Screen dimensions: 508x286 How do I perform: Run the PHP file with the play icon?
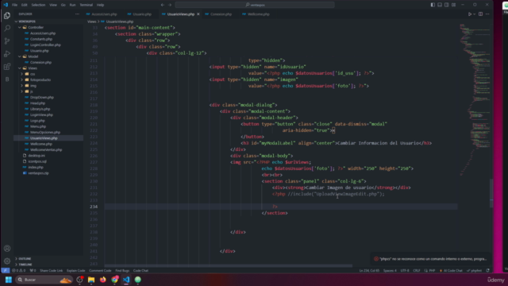tap(469, 14)
